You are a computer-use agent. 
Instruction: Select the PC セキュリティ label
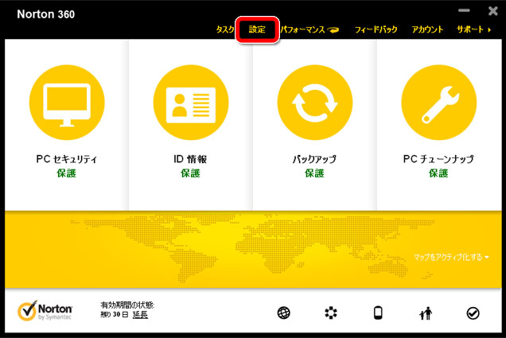[x=67, y=159]
